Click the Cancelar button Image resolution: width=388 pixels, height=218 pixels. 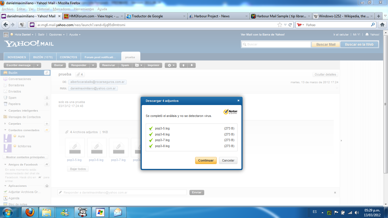pyautogui.click(x=228, y=160)
